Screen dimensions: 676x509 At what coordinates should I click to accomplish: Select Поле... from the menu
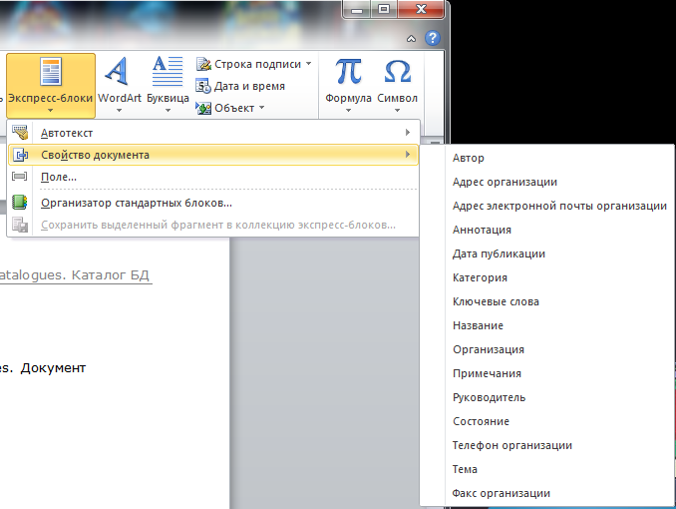tap(59, 177)
